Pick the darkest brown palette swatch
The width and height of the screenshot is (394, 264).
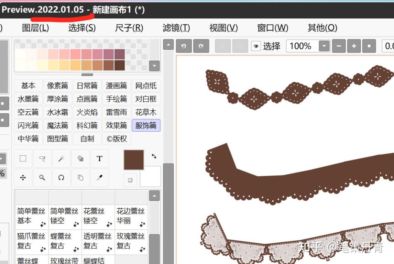tap(120, 65)
